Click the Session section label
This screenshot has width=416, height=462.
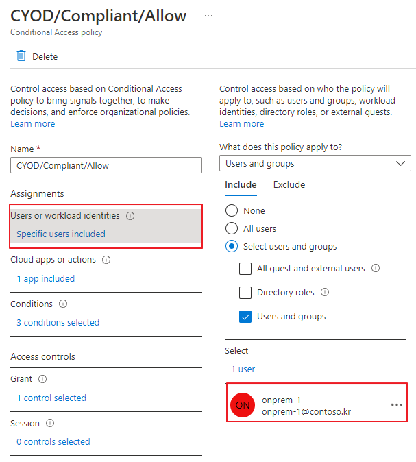click(x=25, y=424)
